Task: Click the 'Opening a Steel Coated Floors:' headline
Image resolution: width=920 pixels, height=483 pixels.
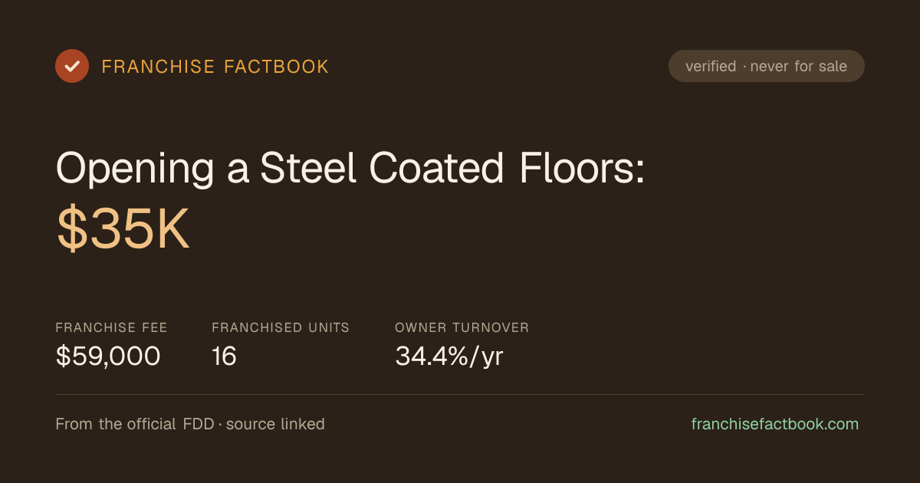Action: point(350,168)
